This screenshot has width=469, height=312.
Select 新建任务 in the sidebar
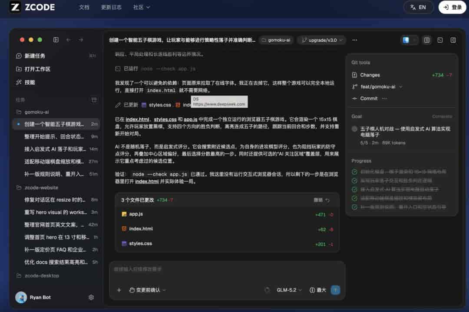pos(56,56)
